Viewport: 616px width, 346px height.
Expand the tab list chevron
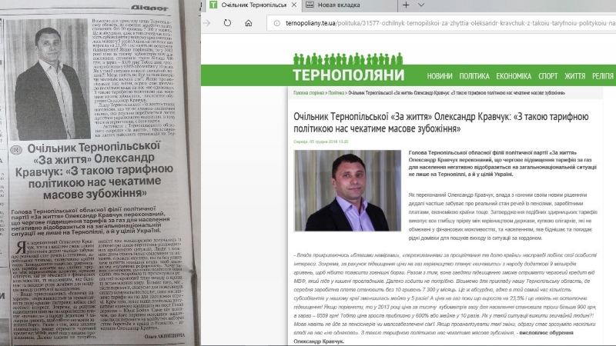[421, 5]
